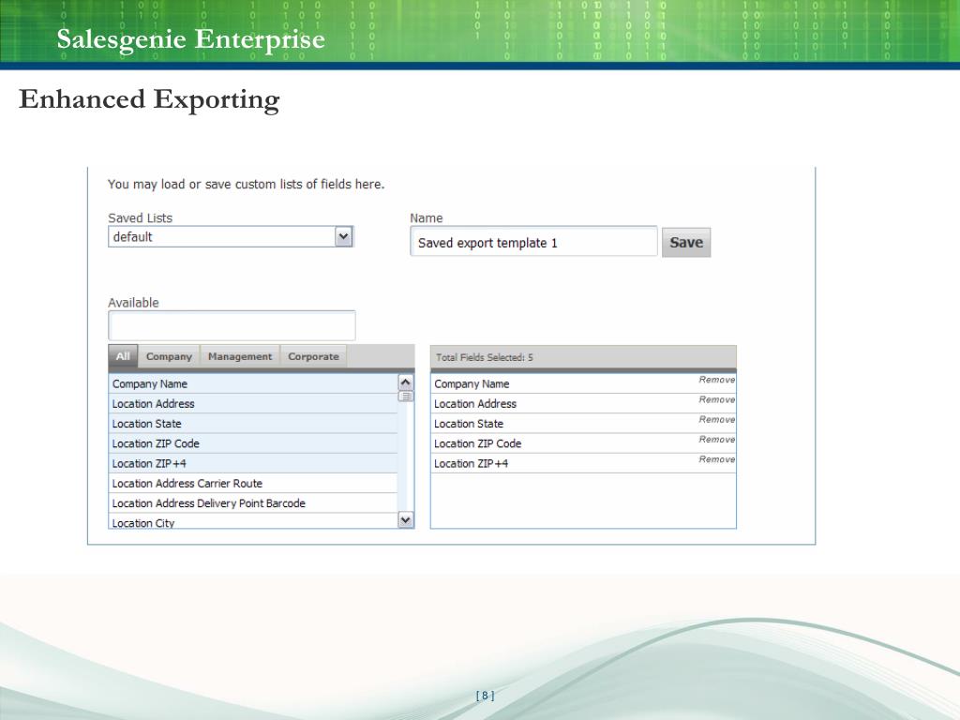Screen dimensions: 960x720
Task: Switch to the Management tab
Action: coord(240,356)
